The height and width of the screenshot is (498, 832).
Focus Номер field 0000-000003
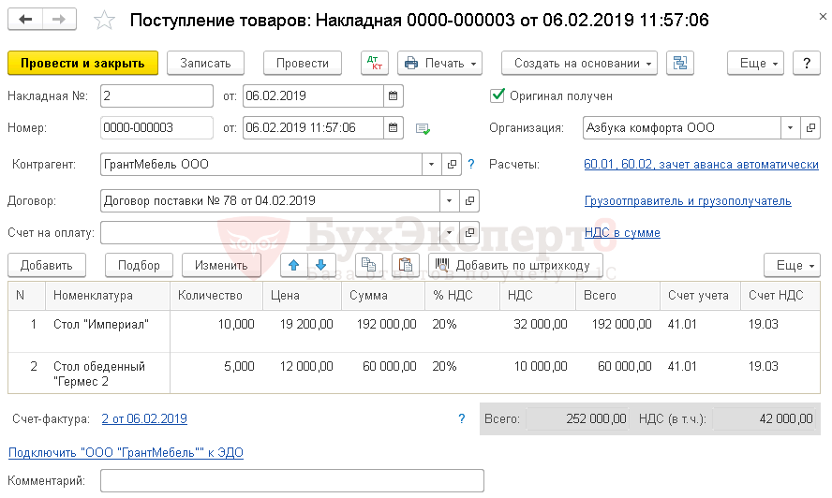pos(156,128)
